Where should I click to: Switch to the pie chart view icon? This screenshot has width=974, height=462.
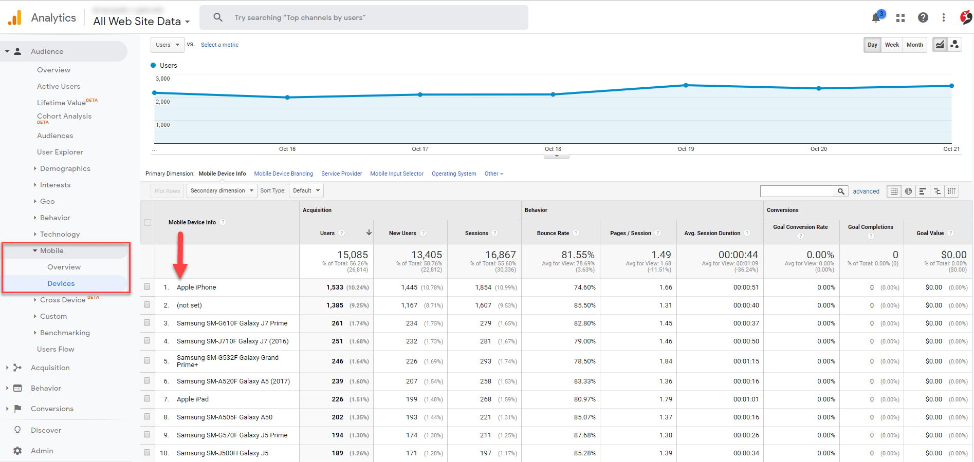(908, 191)
